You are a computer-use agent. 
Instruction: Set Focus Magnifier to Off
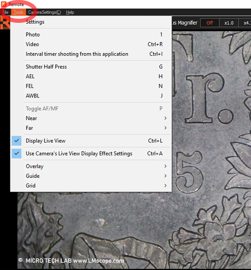[x=210, y=23]
